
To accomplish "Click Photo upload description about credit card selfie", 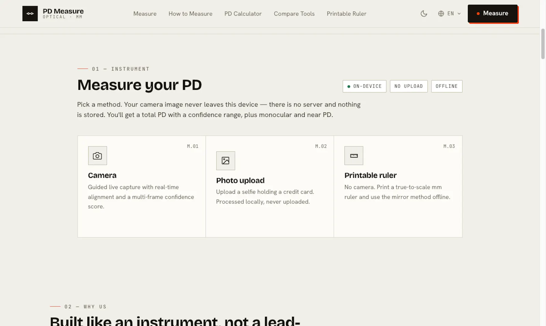I will point(265,197).
